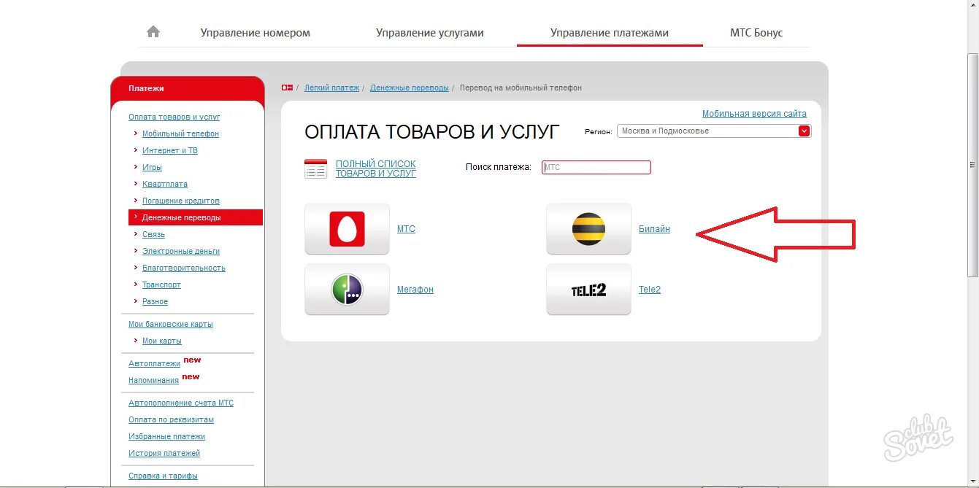Select Денежные переводы in the sidebar

tap(196, 217)
